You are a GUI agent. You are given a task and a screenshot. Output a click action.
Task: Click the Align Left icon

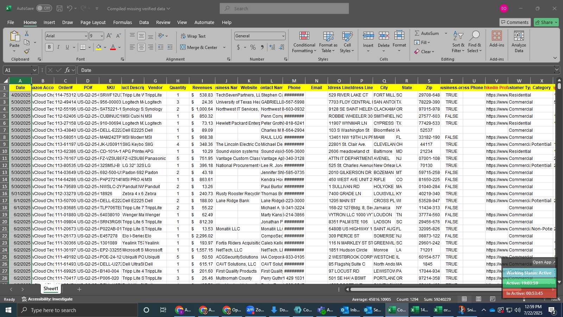[132, 47]
